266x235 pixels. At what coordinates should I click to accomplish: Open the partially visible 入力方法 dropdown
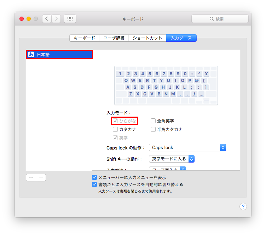click(168, 169)
